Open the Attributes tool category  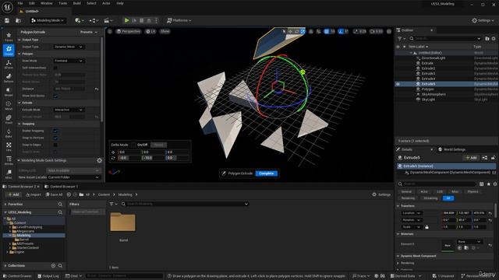point(9,160)
